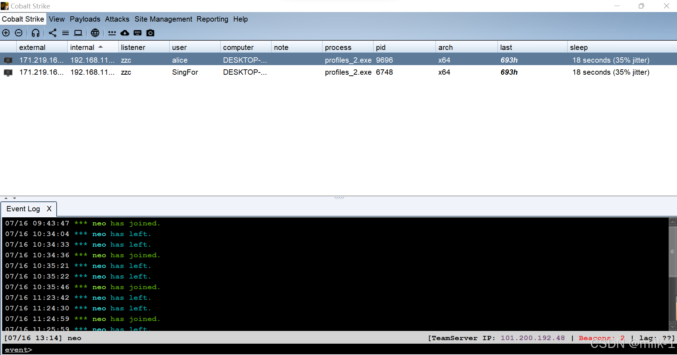Click the beacon icon for user alice
Image resolution: width=677 pixels, height=355 pixels.
click(8, 61)
